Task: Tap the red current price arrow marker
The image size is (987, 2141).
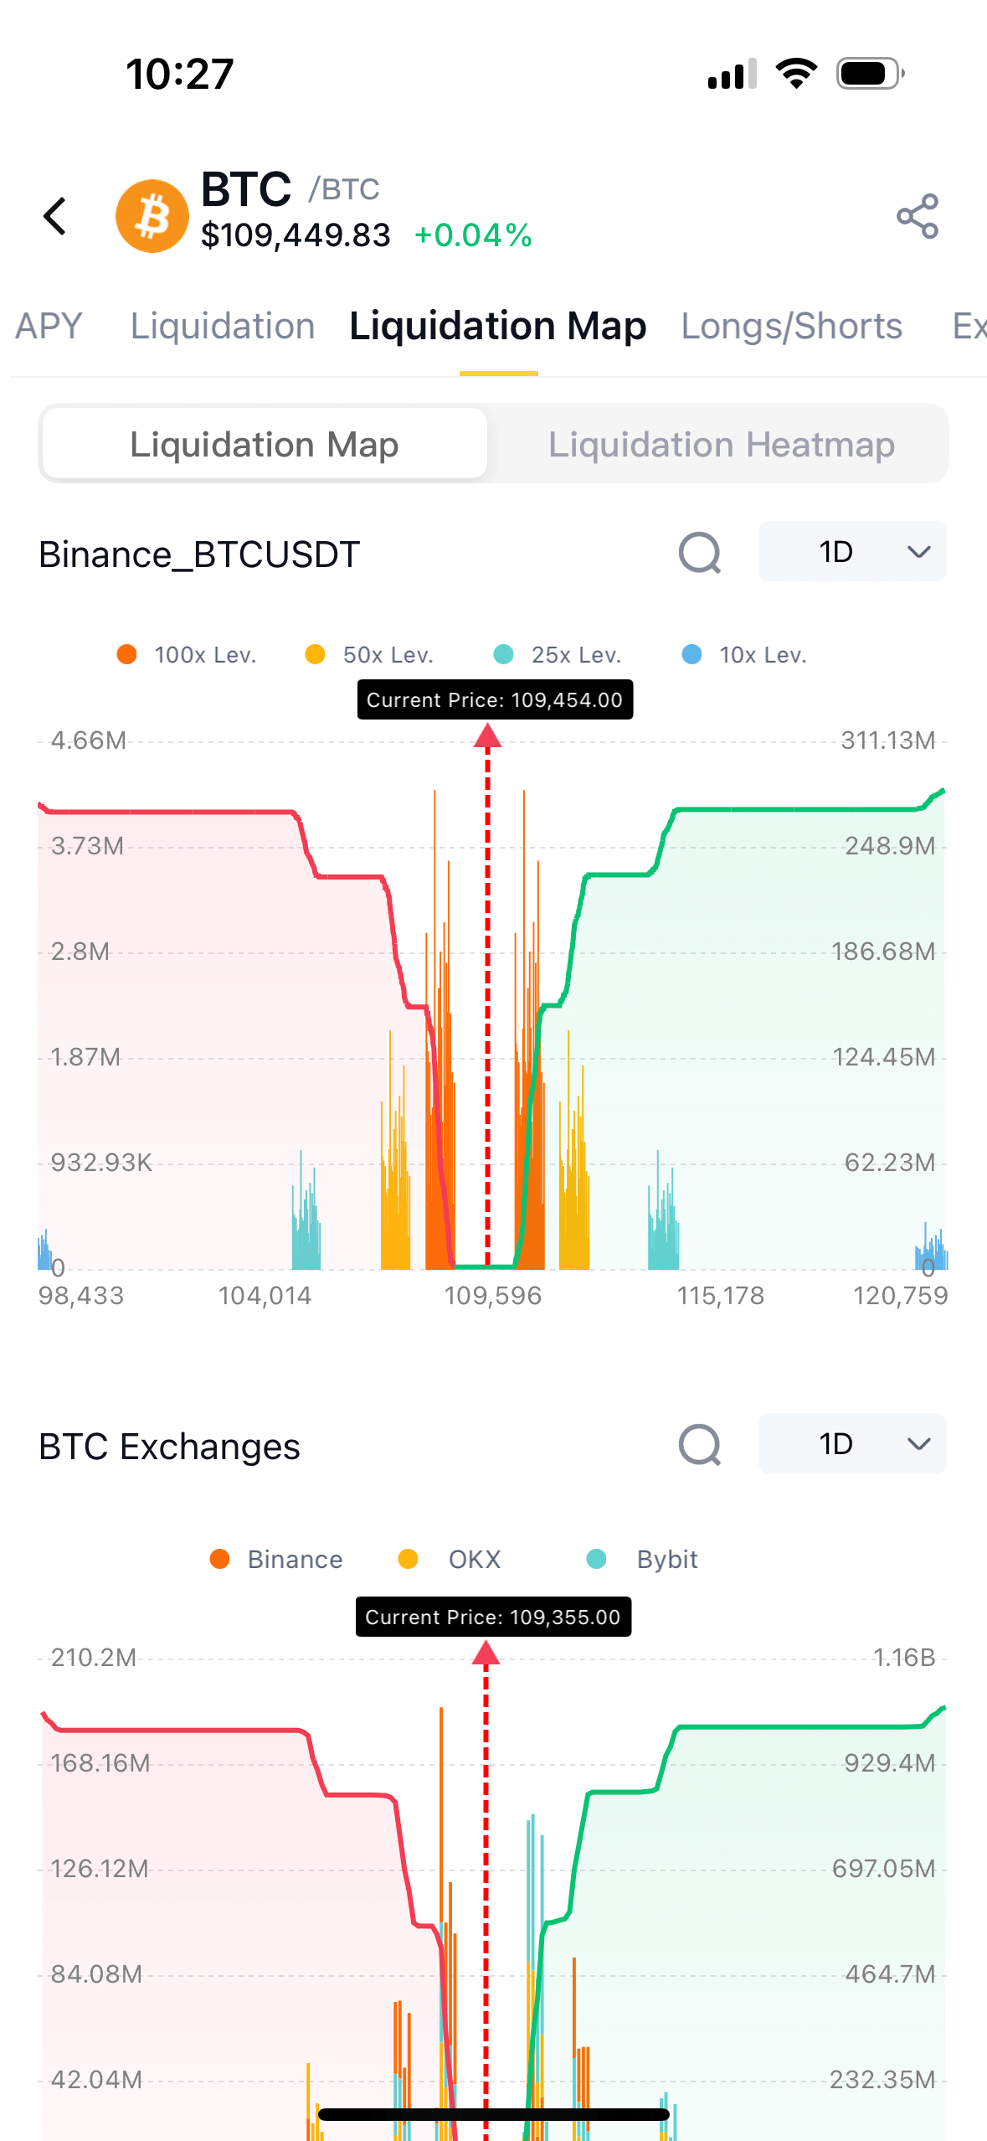Action: click(488, 737)
